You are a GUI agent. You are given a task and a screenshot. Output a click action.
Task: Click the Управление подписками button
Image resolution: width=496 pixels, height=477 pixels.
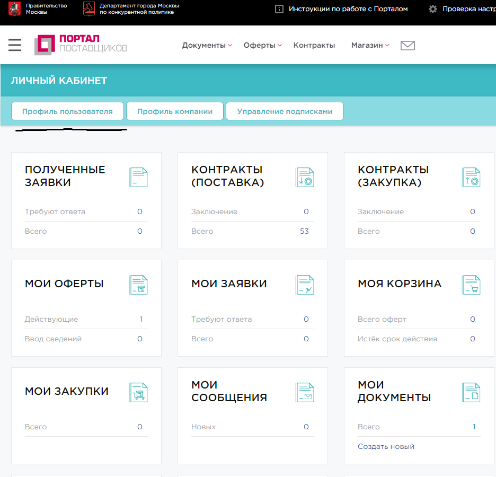coord(285,111)
